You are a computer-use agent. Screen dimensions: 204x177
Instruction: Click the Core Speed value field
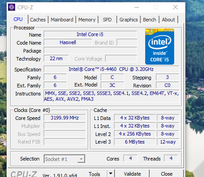click(x=65, y=118)
